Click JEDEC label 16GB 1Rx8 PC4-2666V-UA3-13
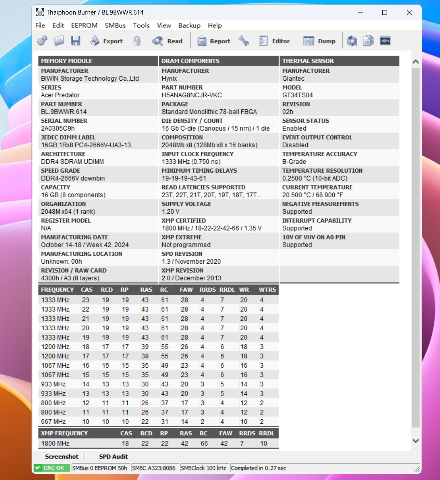Screen dimensions: 440x480 click(x=86, y=145)
